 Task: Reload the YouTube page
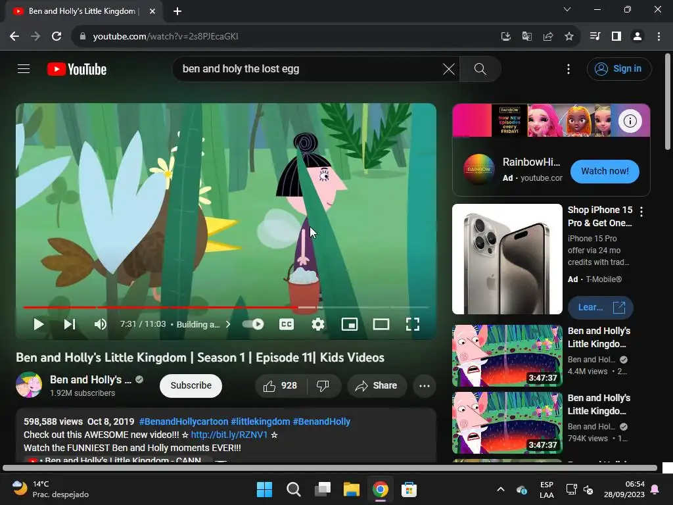[x=57, y=37]
